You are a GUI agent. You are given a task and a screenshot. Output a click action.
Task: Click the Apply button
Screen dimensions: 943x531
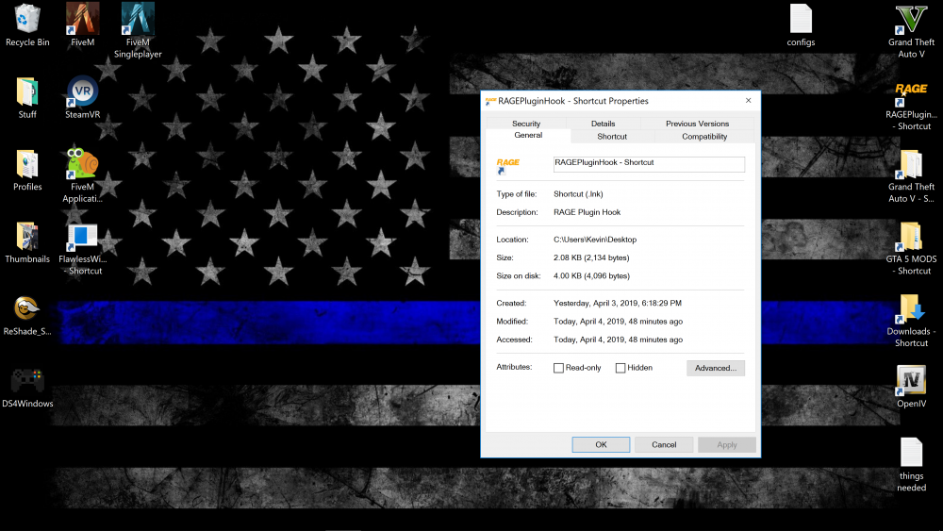pos(726,444)
